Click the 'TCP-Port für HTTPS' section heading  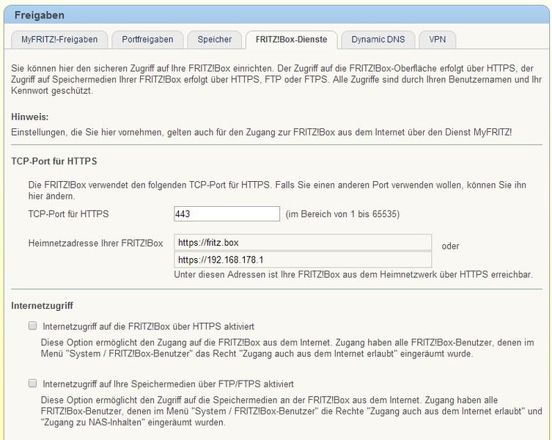[x=54, y=161]
